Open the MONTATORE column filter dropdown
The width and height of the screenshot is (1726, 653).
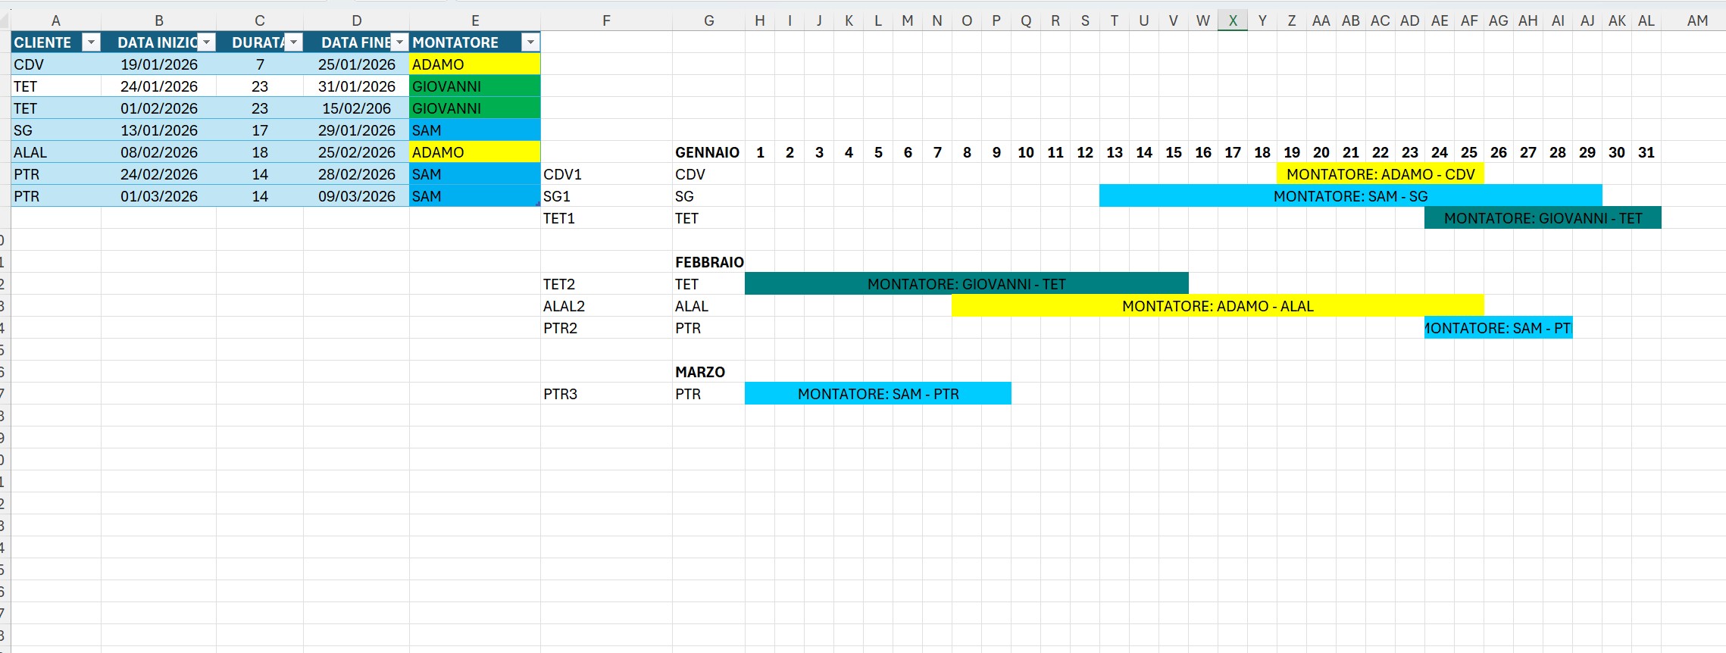click(530, 42)
